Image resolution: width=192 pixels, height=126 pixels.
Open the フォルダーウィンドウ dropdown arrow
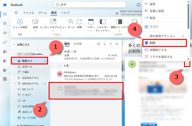coord(108,31)
